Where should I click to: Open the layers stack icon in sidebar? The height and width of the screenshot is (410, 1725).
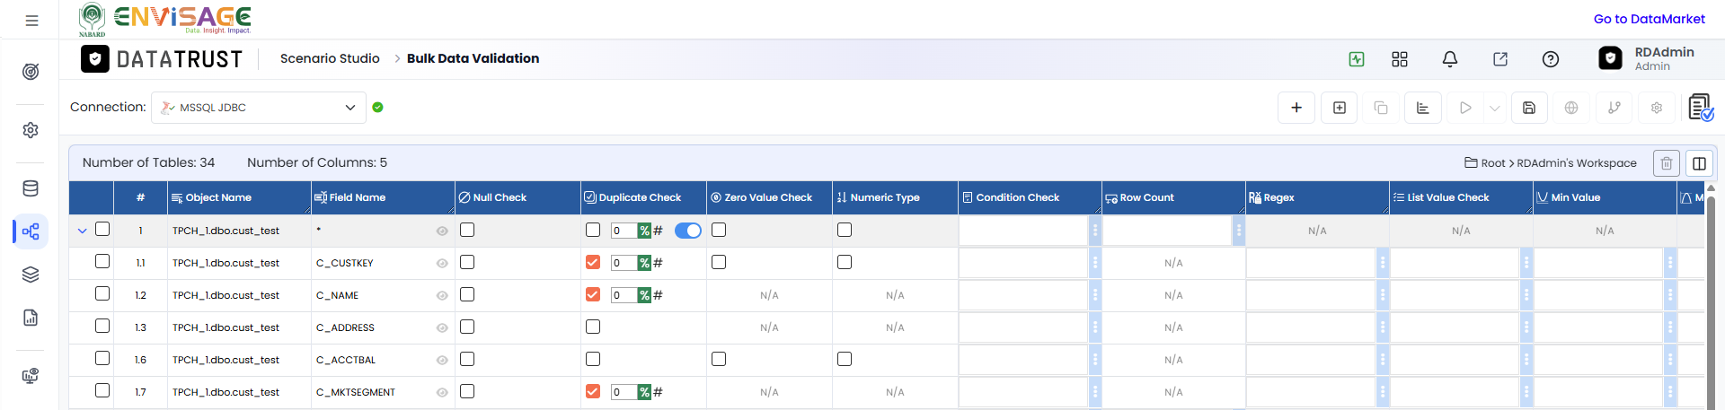pyautogui.click(x=31, y=275)
